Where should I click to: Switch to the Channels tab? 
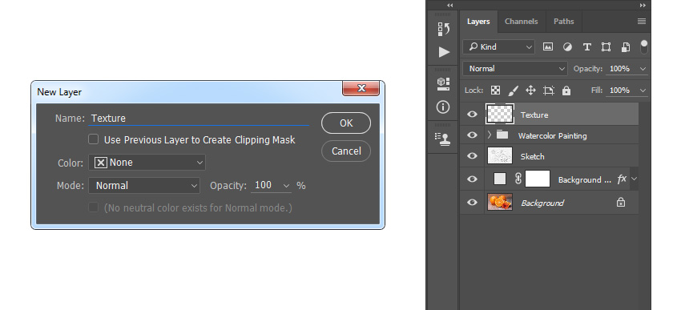click(522, 22)
